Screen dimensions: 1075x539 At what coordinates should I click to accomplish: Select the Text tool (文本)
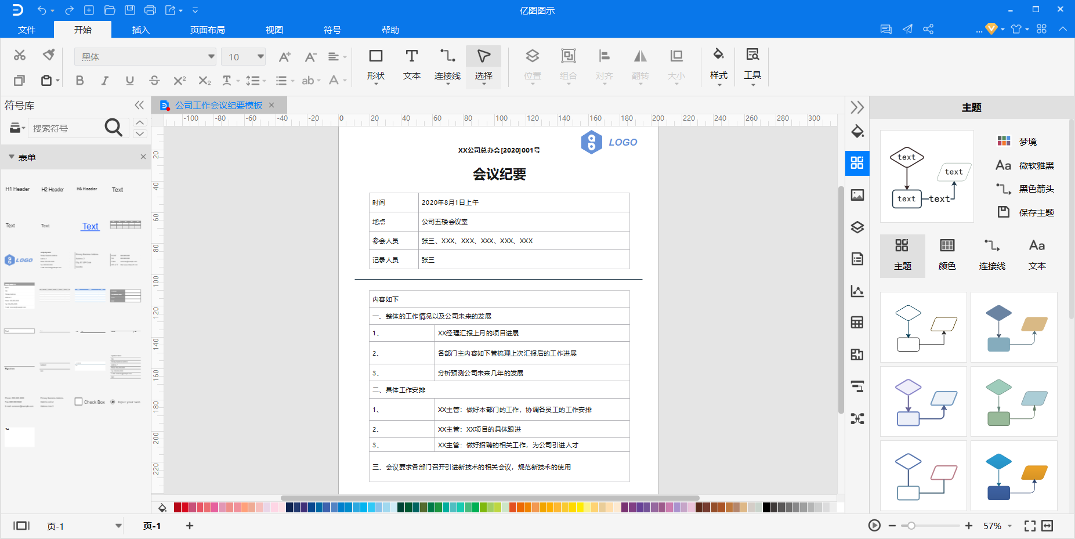pyautogui.click(x=412, y=65)
